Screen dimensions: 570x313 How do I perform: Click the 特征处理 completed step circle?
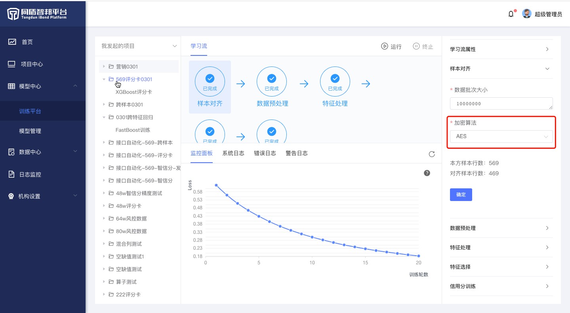335,82
